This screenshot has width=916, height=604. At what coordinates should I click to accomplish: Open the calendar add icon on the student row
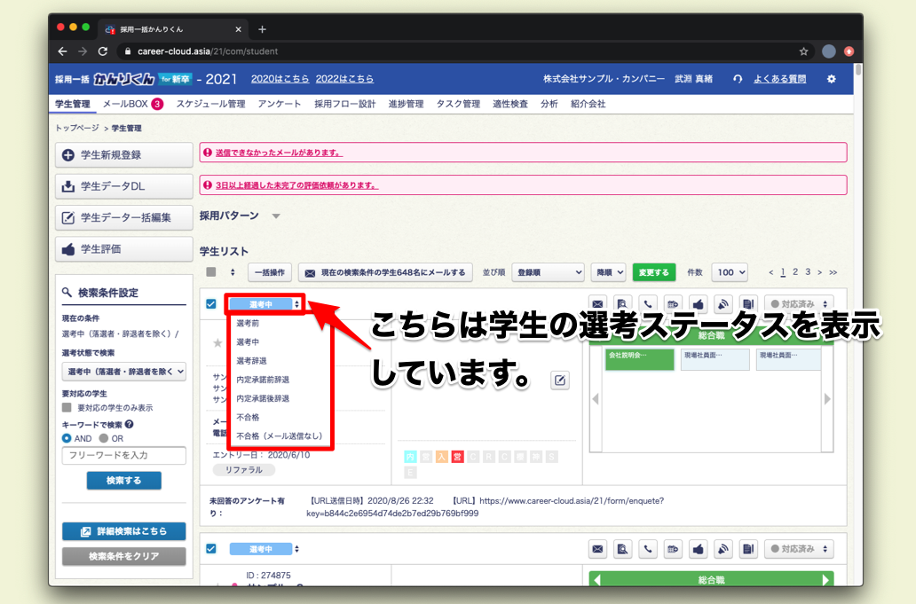(672, 302)
